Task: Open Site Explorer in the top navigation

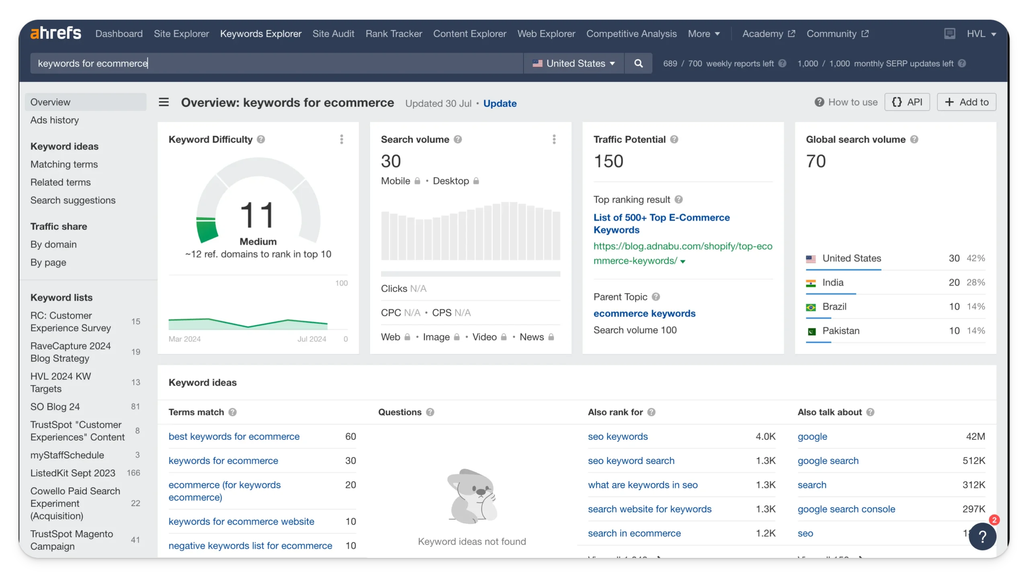Action: click(181, 34)
